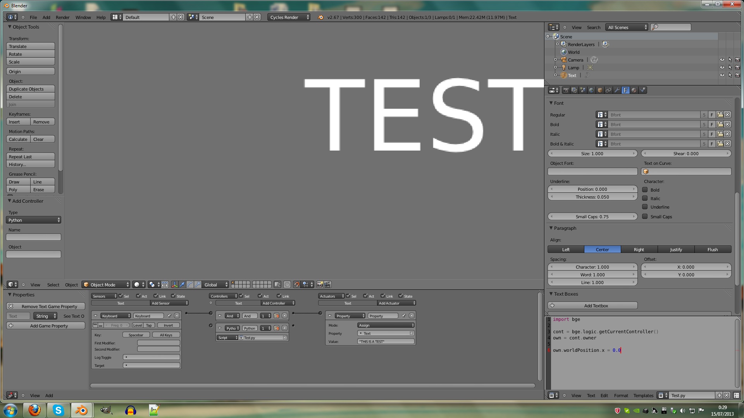Open the Cycles Render engine dropdown
The image size is (744, 418).
[289, 17]
